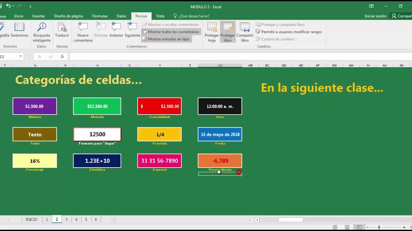Click the ¿Qué desea hacer? search box

192,16
